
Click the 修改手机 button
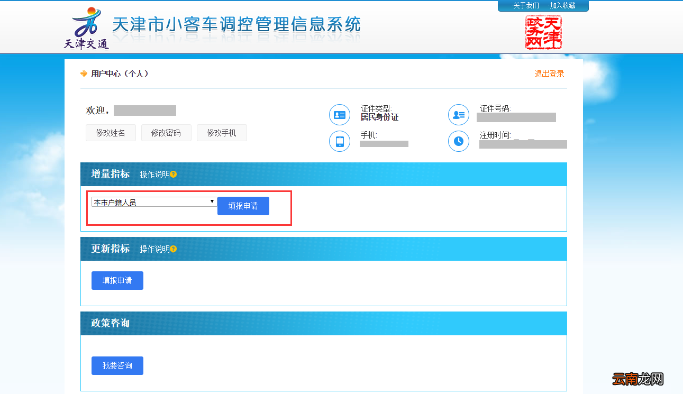pos(222,133)
